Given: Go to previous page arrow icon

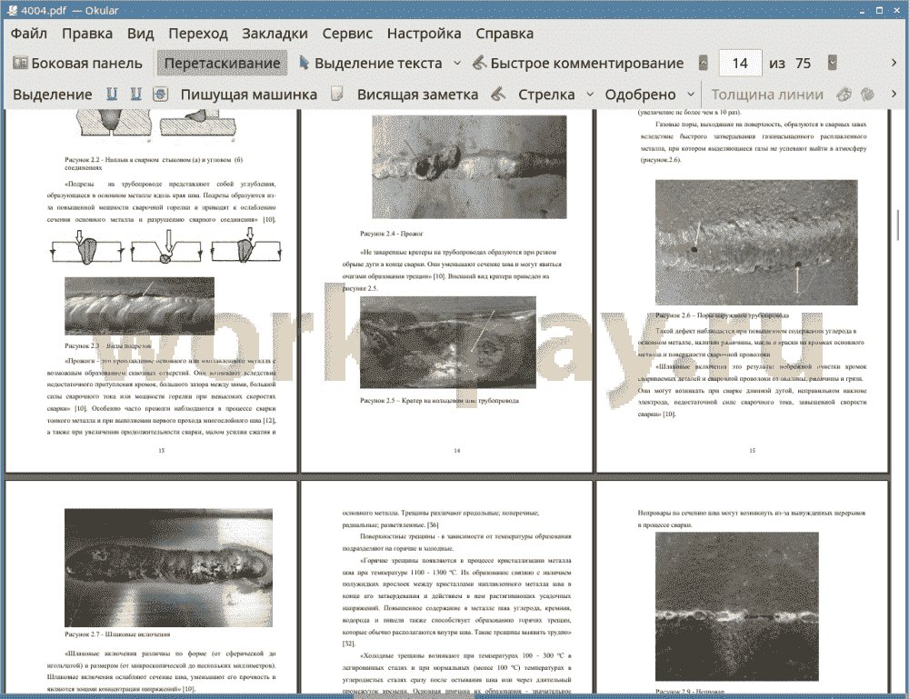Looking at the screenshot, I should pyautogui.click(x=704, y=63).
